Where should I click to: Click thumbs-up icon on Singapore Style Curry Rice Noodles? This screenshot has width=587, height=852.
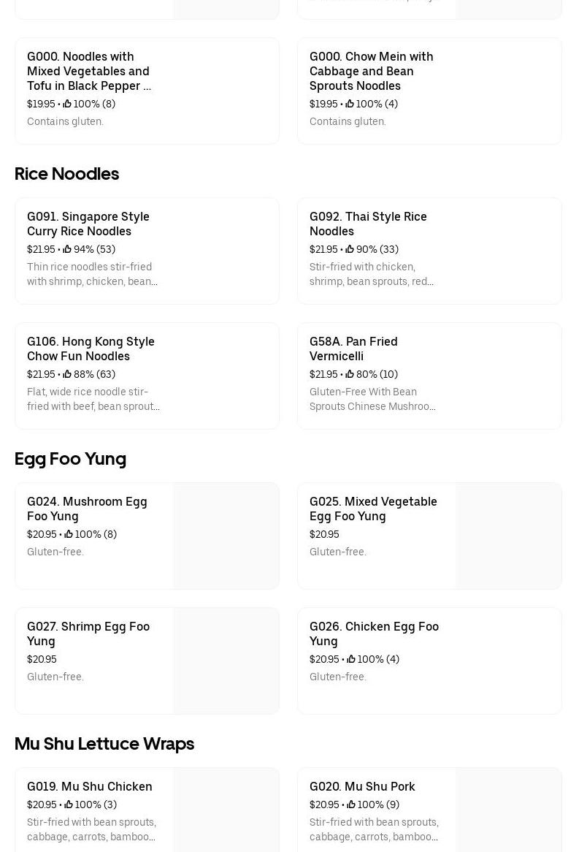pos(67,250)
